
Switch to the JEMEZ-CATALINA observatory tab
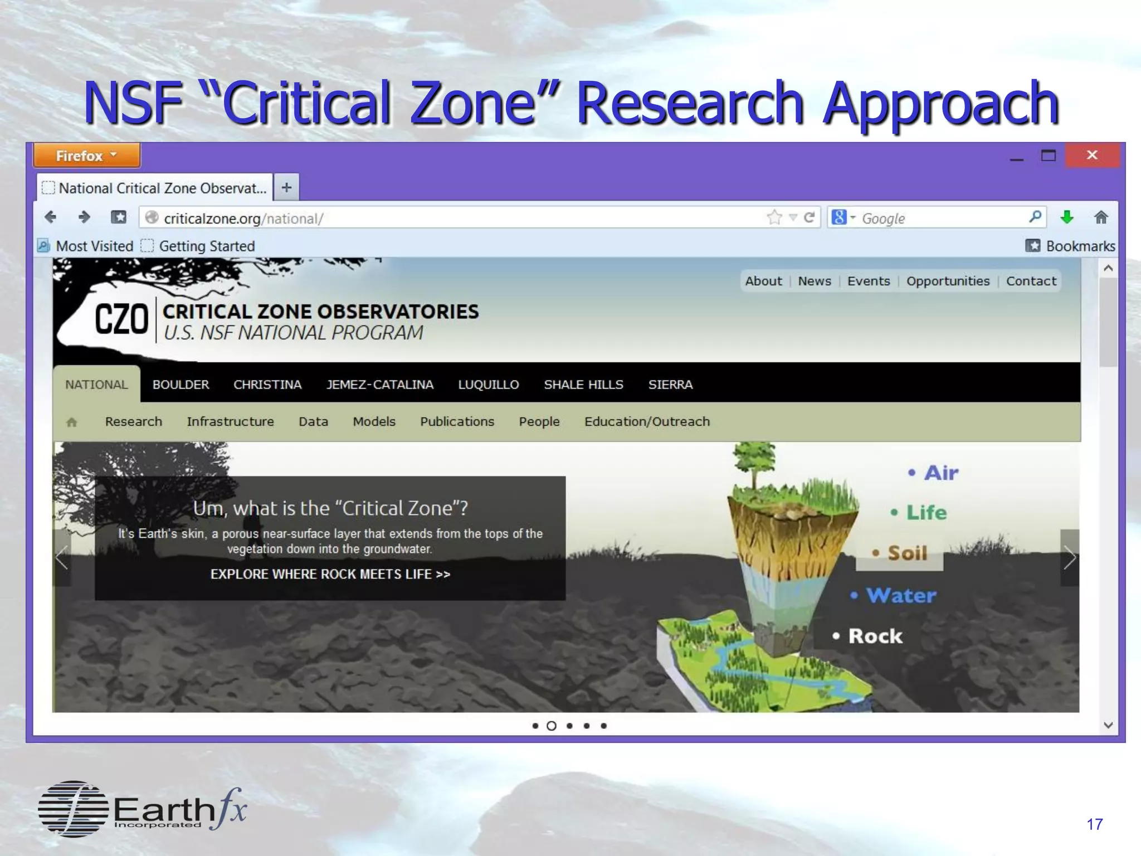coord(380,385)
